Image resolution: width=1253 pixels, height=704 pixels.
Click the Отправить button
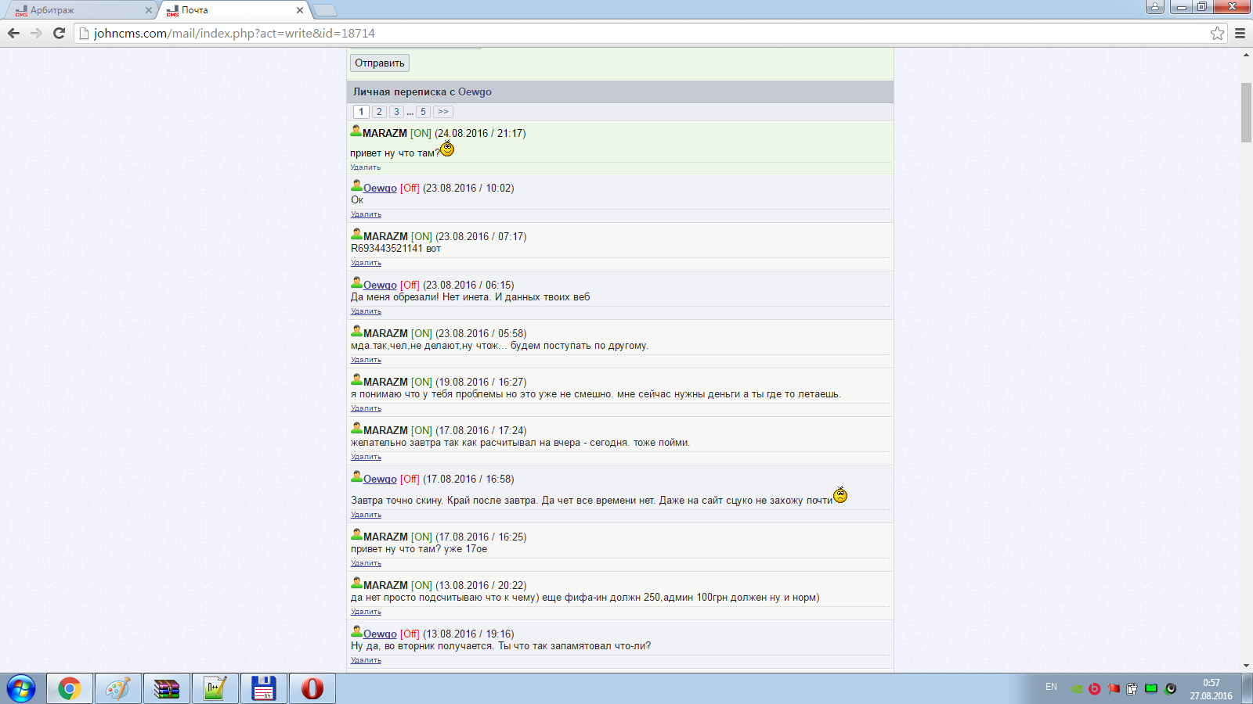(x=380, y=63)
